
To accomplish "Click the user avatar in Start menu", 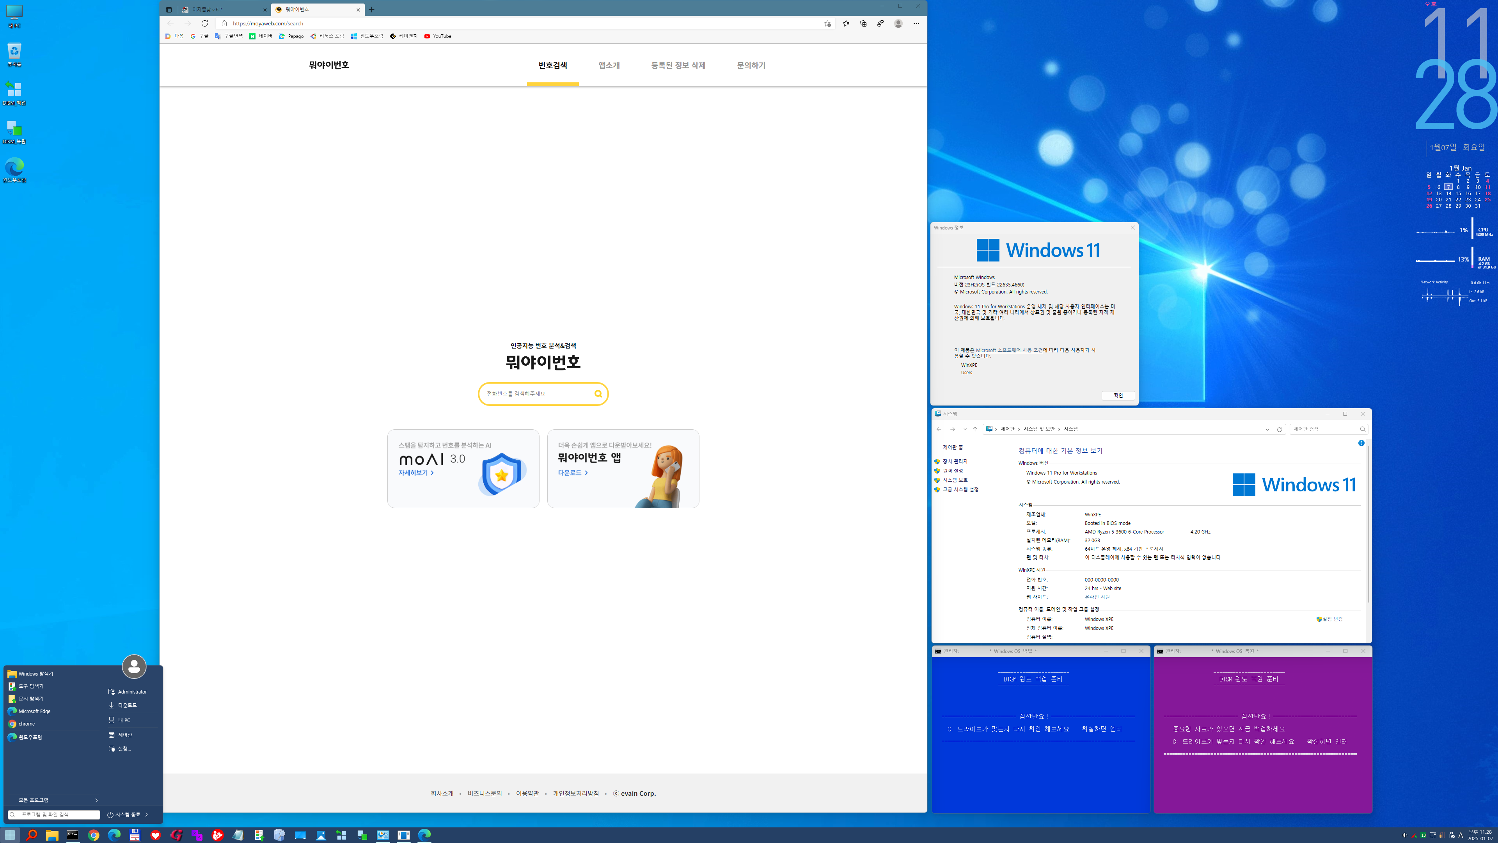I will (x=134, y=667).
